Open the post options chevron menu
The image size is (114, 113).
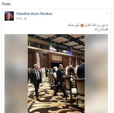(107, 13)
